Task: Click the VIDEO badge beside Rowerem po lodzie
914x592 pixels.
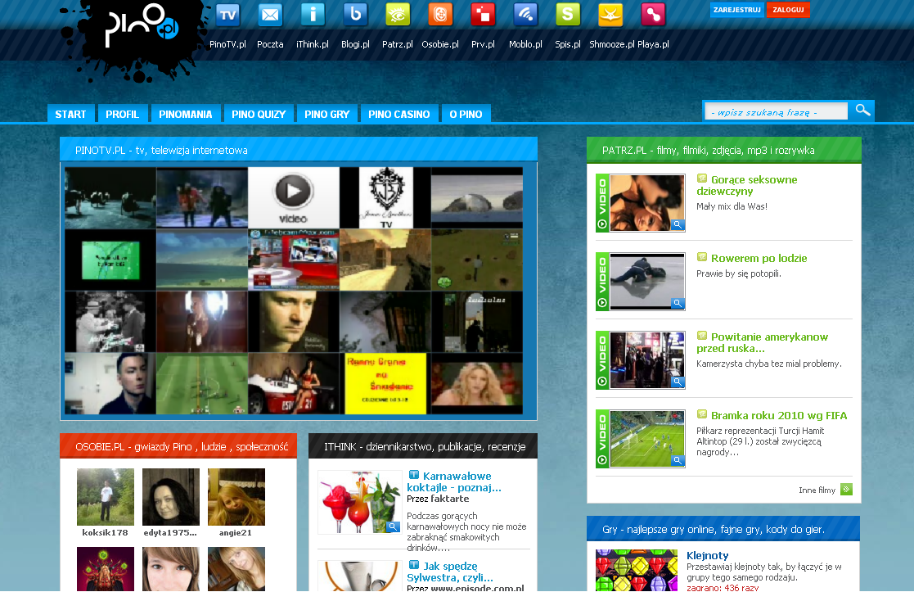Action: (602, 281)
